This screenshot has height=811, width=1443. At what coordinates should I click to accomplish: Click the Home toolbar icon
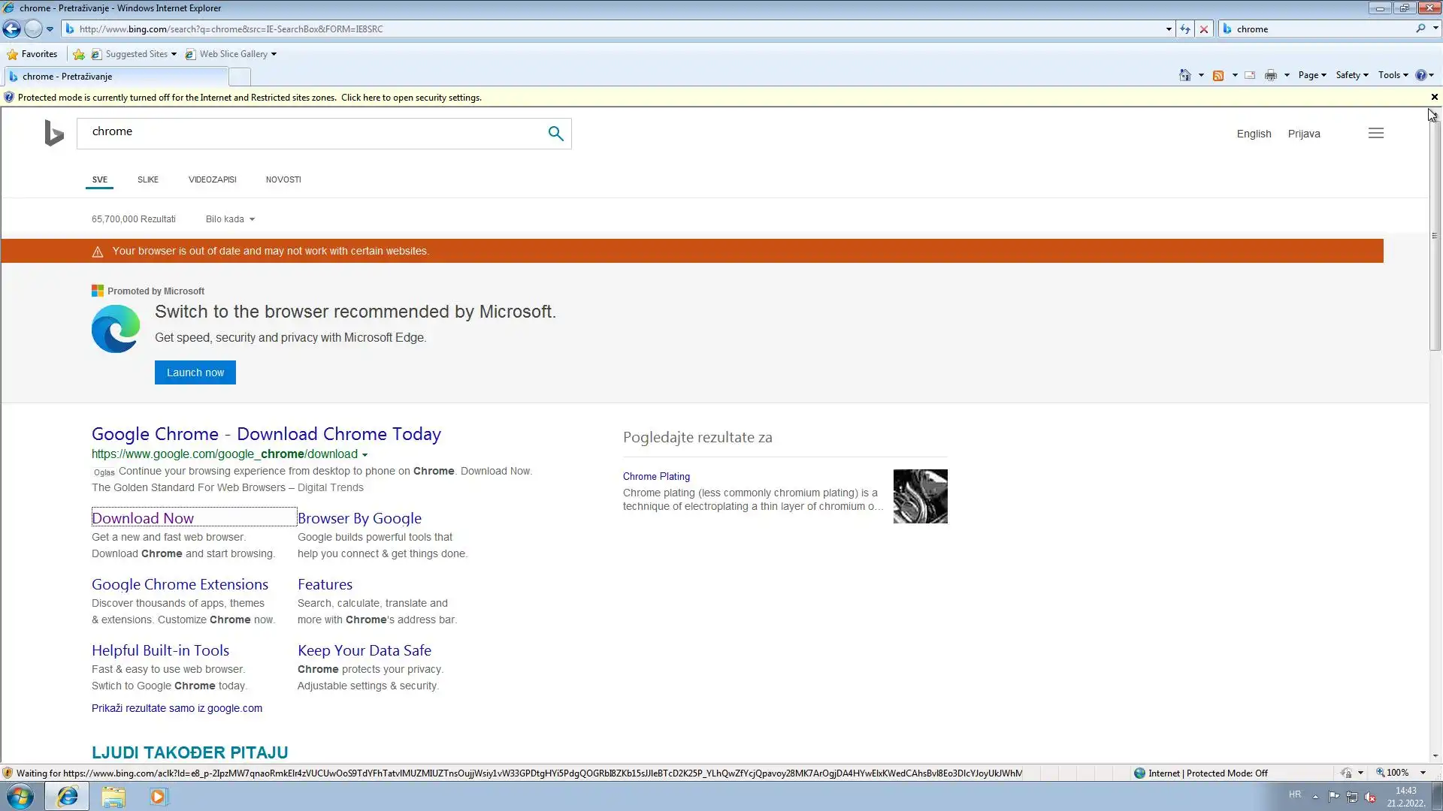click(1185, 75)
